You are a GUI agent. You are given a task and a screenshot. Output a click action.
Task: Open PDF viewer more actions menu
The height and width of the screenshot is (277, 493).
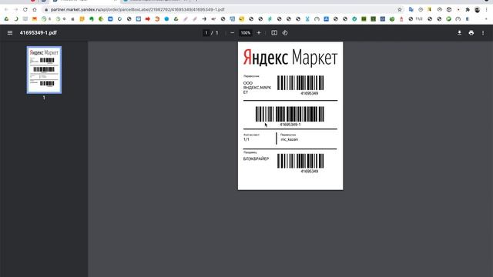pos(483,32)
